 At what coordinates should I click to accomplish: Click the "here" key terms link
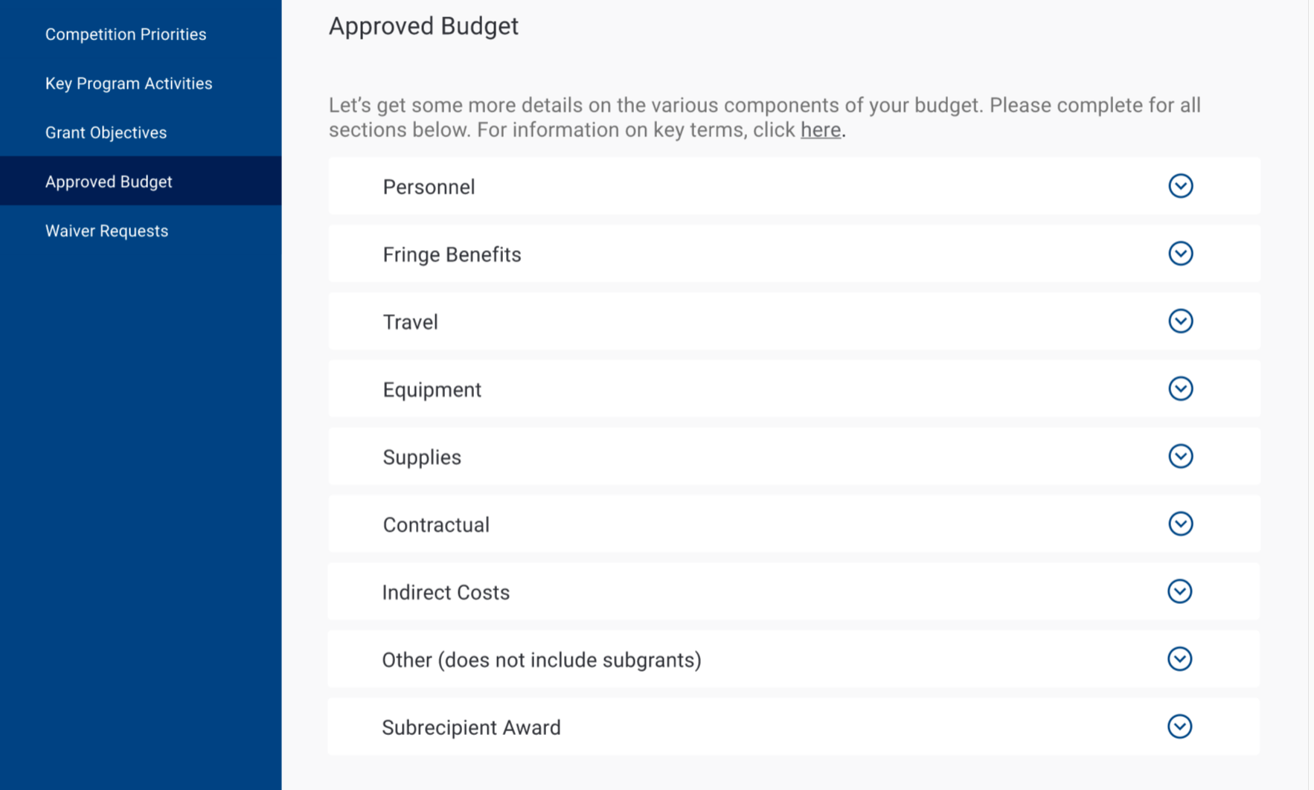coord(820,130)
